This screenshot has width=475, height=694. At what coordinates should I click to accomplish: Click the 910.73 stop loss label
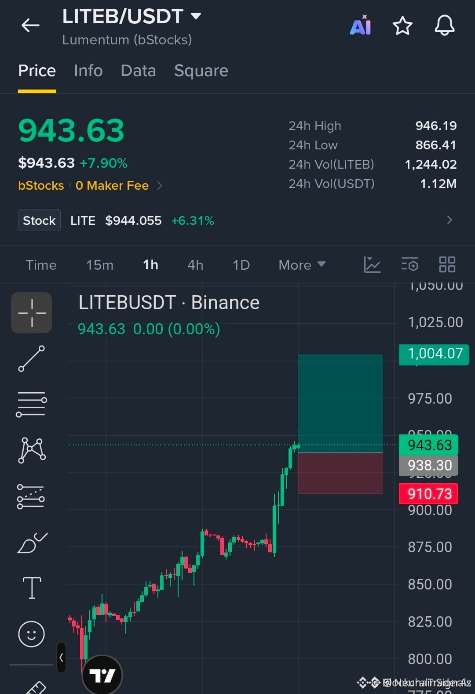click(x=429, y=494)
